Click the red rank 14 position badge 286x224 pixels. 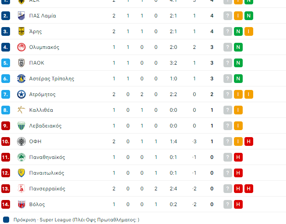[x=6, y=204]
